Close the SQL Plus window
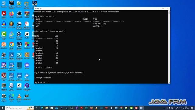195x110 pixels. tap(168, 9)
